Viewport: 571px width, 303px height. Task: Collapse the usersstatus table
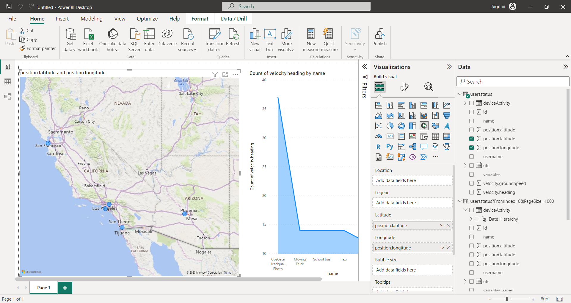tap(460, 94)
